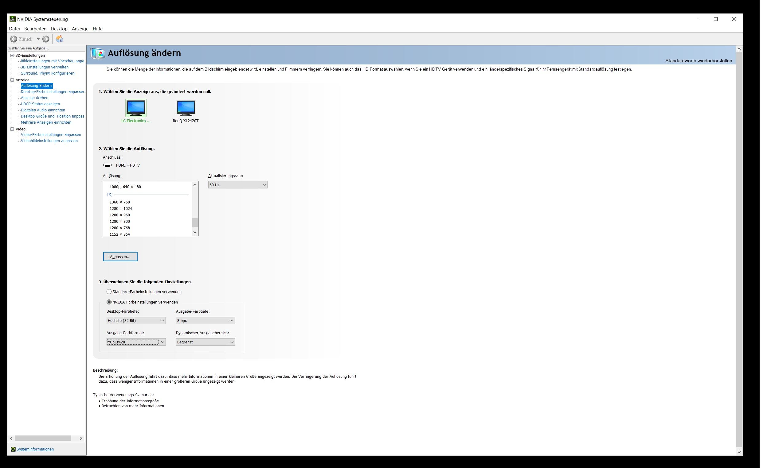Click the forward navigation arrow icon
Viewport: 763px width, 468px height.
coord(46,39)
